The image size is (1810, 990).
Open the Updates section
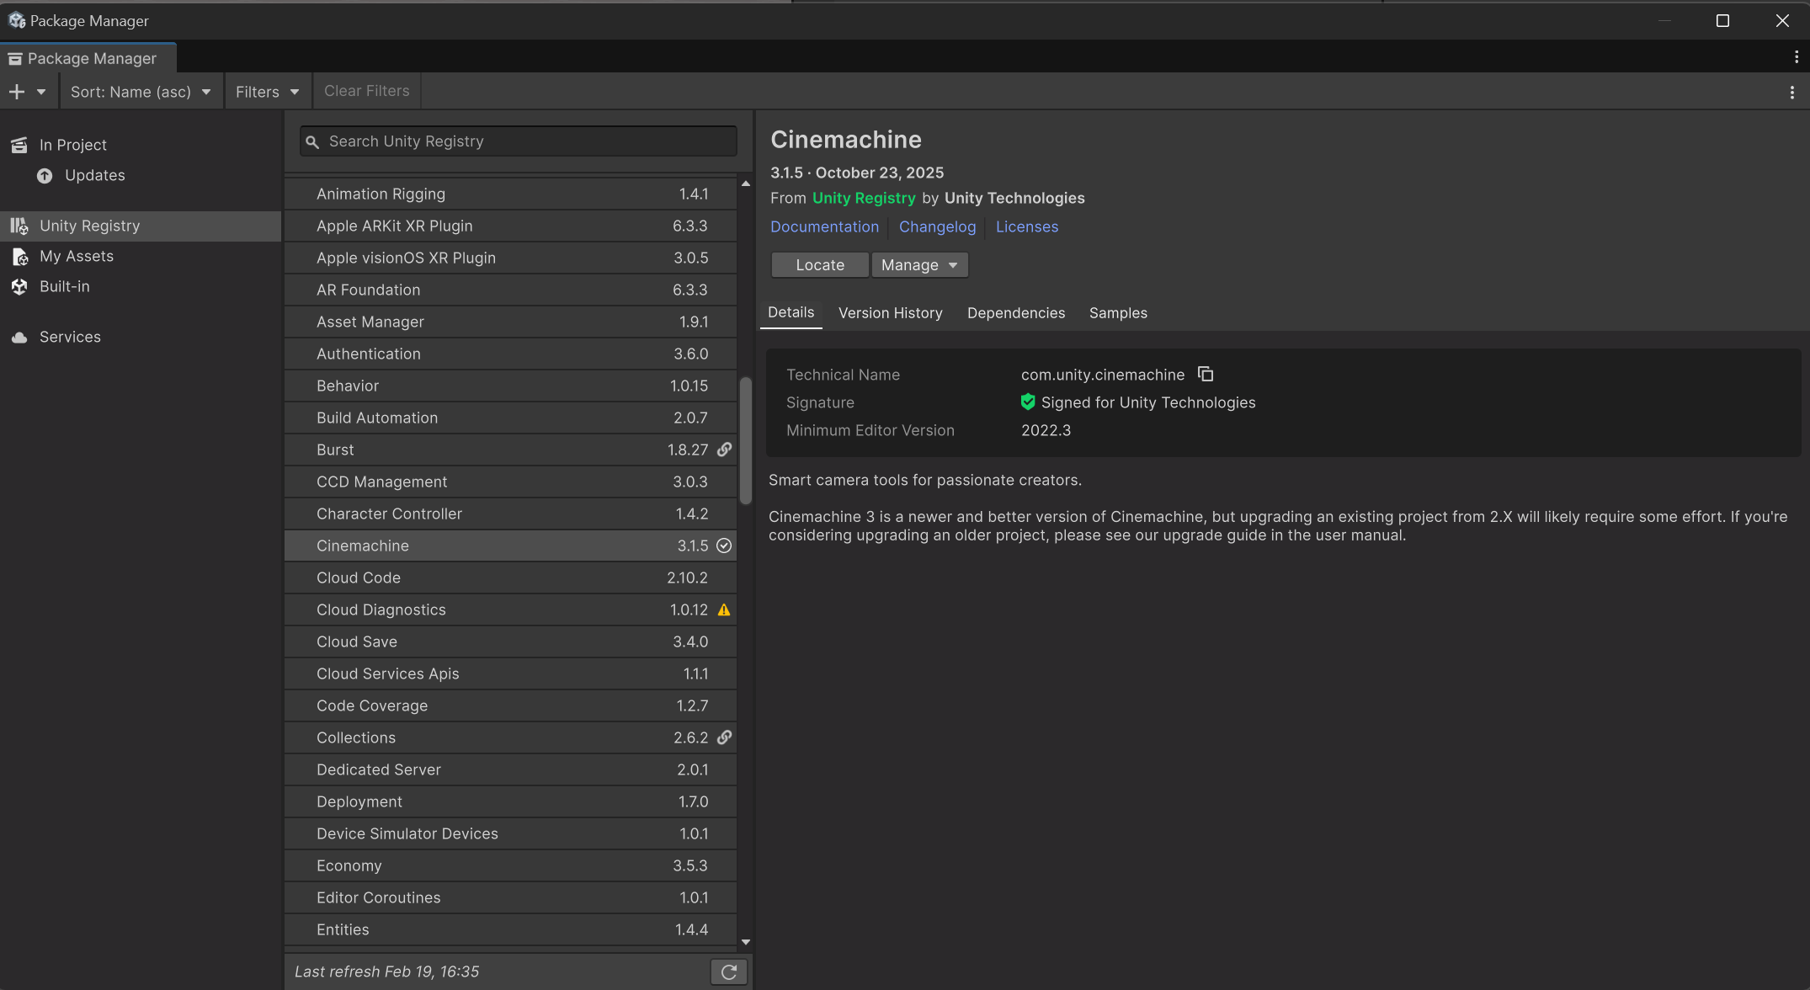(94, 175)
